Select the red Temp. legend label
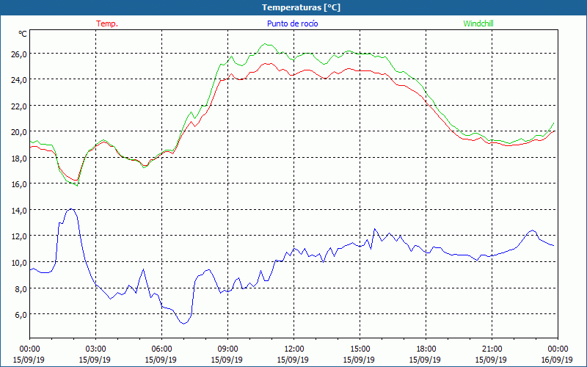This screenshot has width=587, height=367. pos(107,23)
